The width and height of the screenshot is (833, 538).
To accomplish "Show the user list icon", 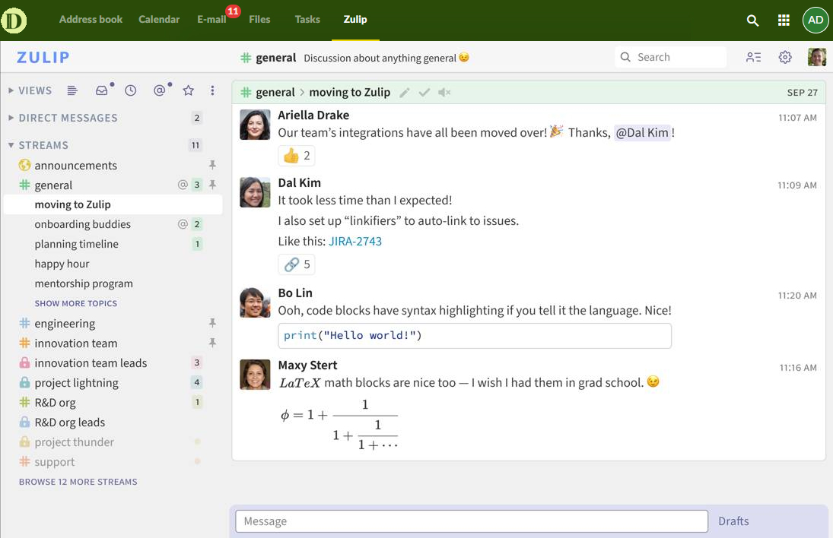I will click(753, 58).
